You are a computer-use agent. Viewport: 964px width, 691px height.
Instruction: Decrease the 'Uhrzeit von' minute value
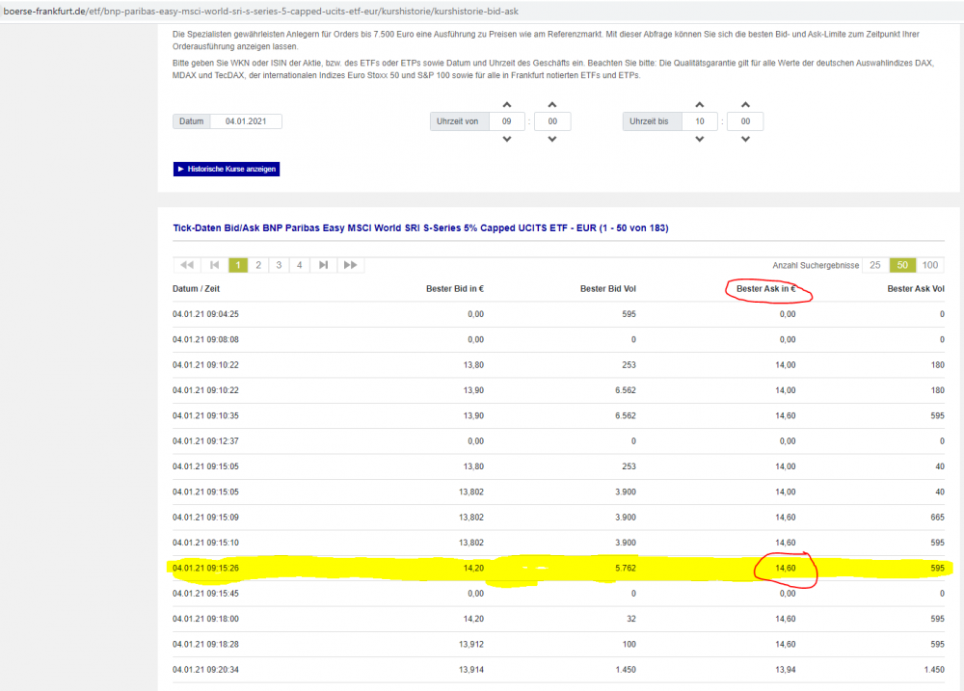click(552, 139)
